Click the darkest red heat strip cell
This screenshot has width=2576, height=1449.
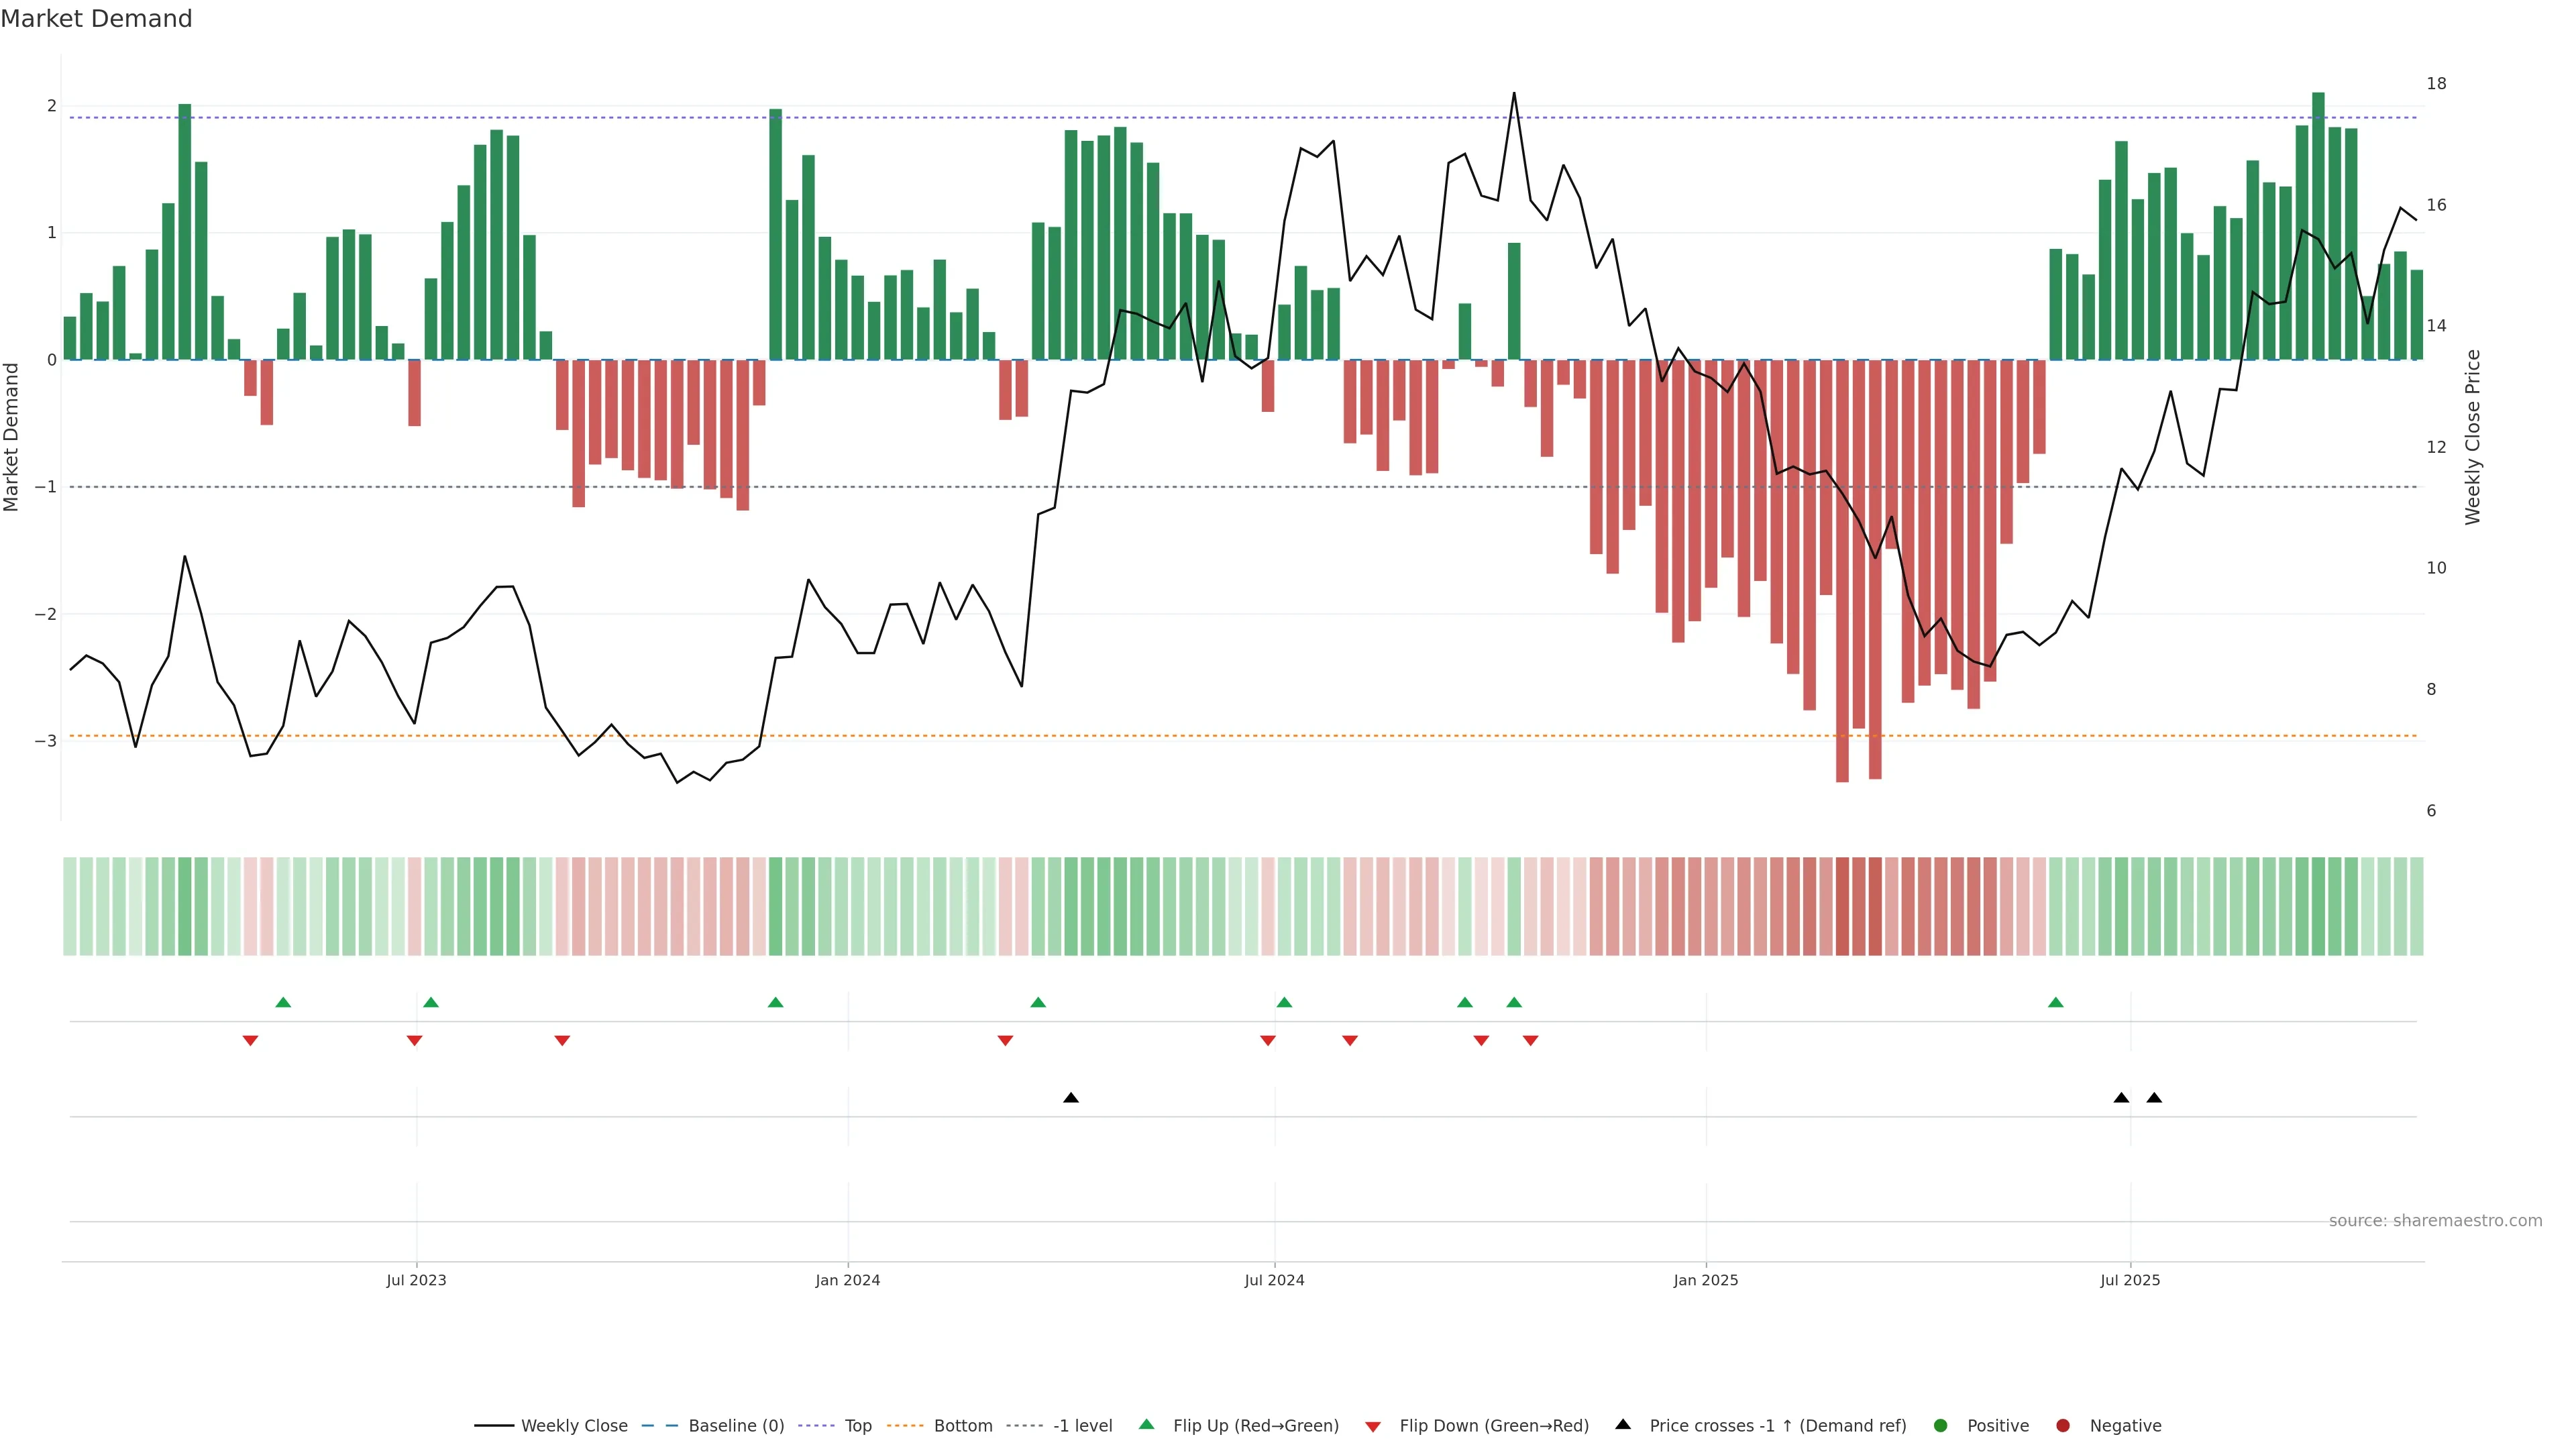click(1842, 906)
